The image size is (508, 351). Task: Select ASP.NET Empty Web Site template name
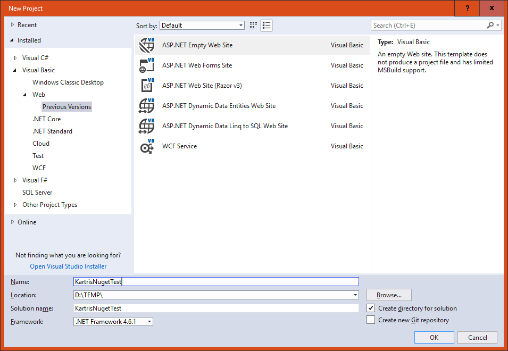[197, 45]
